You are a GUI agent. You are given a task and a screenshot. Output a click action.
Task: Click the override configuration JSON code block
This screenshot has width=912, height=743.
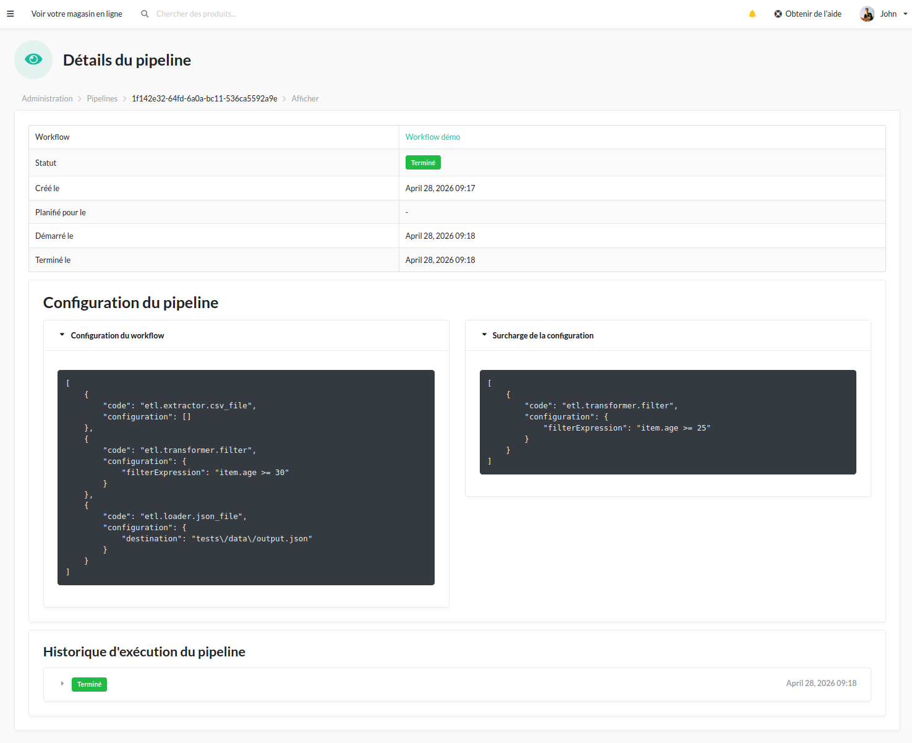pyautogui.click(x=668, y=422)
